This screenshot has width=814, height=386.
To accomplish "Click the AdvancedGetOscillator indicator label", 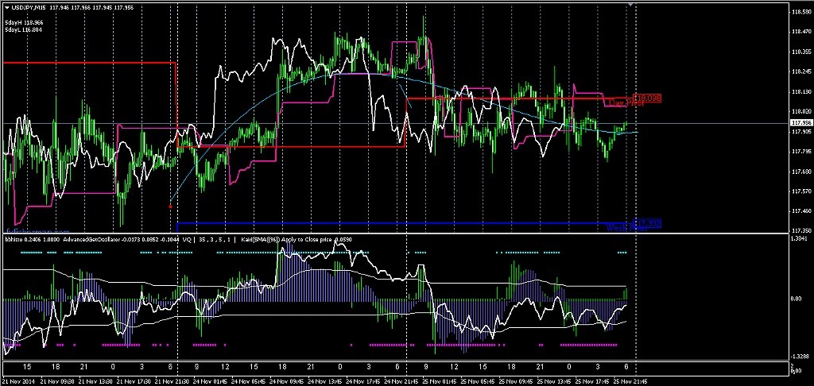I will click(x=119, y=240).
